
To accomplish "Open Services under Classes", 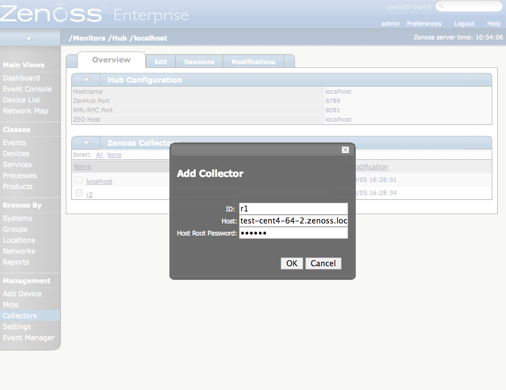I will (x=17, y=165).
